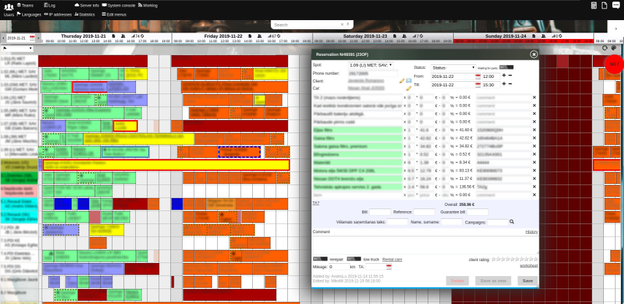This screenshot has height=304, width=624.
Task: Open the people icon for Thursday 2019-11-21
Action: [123, 36]
